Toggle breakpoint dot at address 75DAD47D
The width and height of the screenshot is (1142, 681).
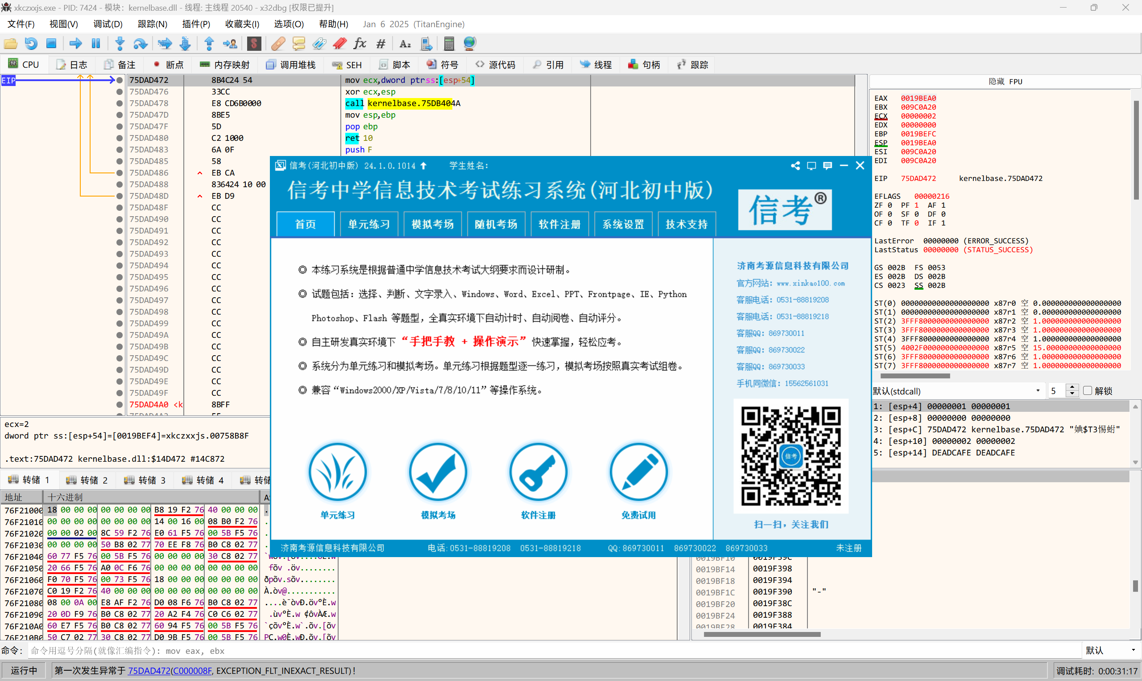(x=120, y=115)
